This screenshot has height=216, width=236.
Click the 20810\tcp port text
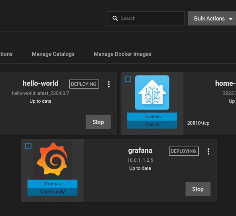point(198,123)
